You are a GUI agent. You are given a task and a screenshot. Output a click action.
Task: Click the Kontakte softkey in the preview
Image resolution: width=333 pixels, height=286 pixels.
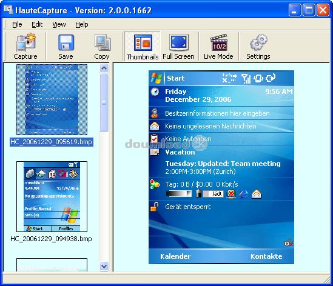click(266, 256)
